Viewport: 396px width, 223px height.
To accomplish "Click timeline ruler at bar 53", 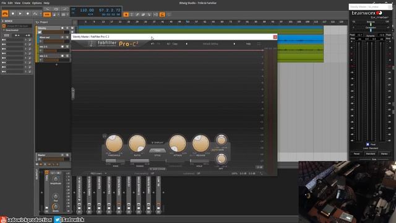I will (x=187, y=22).
